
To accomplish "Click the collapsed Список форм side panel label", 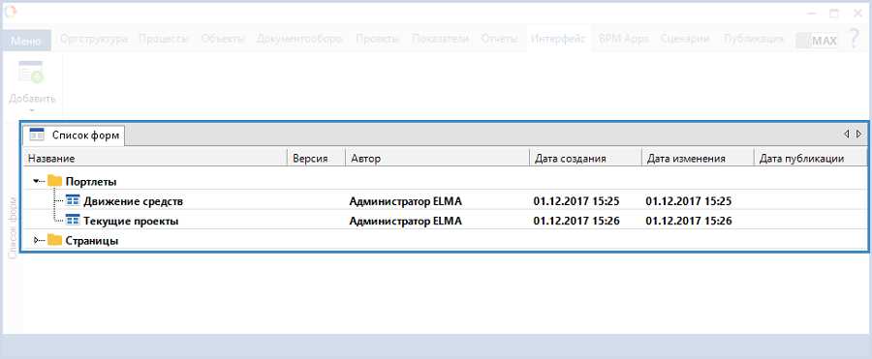I will [13, 227].
